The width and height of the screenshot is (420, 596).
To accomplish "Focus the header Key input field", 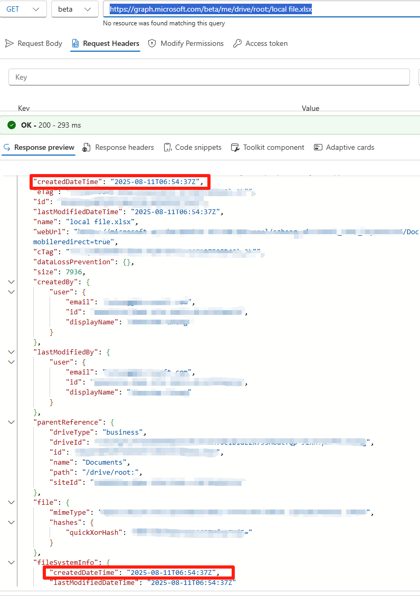I will tap(209, 77).
